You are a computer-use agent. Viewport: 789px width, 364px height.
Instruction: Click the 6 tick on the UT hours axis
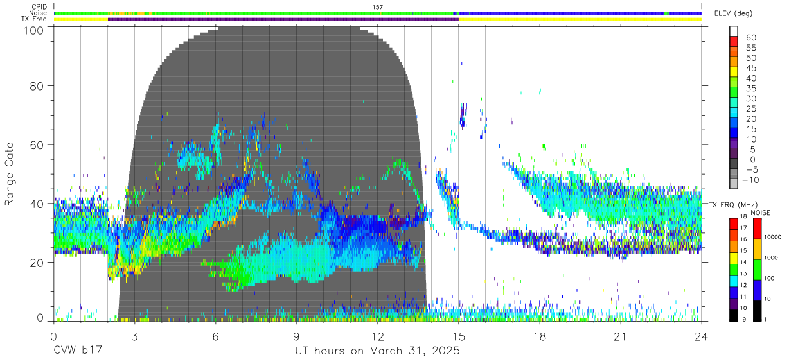click(x=215, y=336)
